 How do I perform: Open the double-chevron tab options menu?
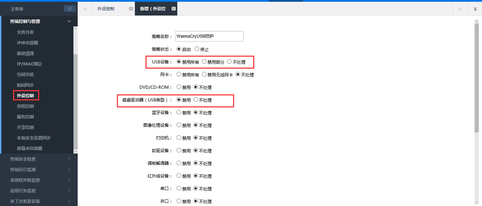pyautogui.click(x=475, y=9)
